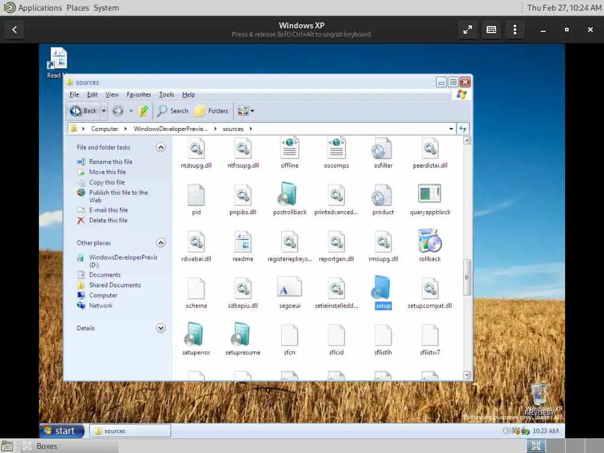Open Shared Documents in Other places
The image size is (604, 453).
115,285
